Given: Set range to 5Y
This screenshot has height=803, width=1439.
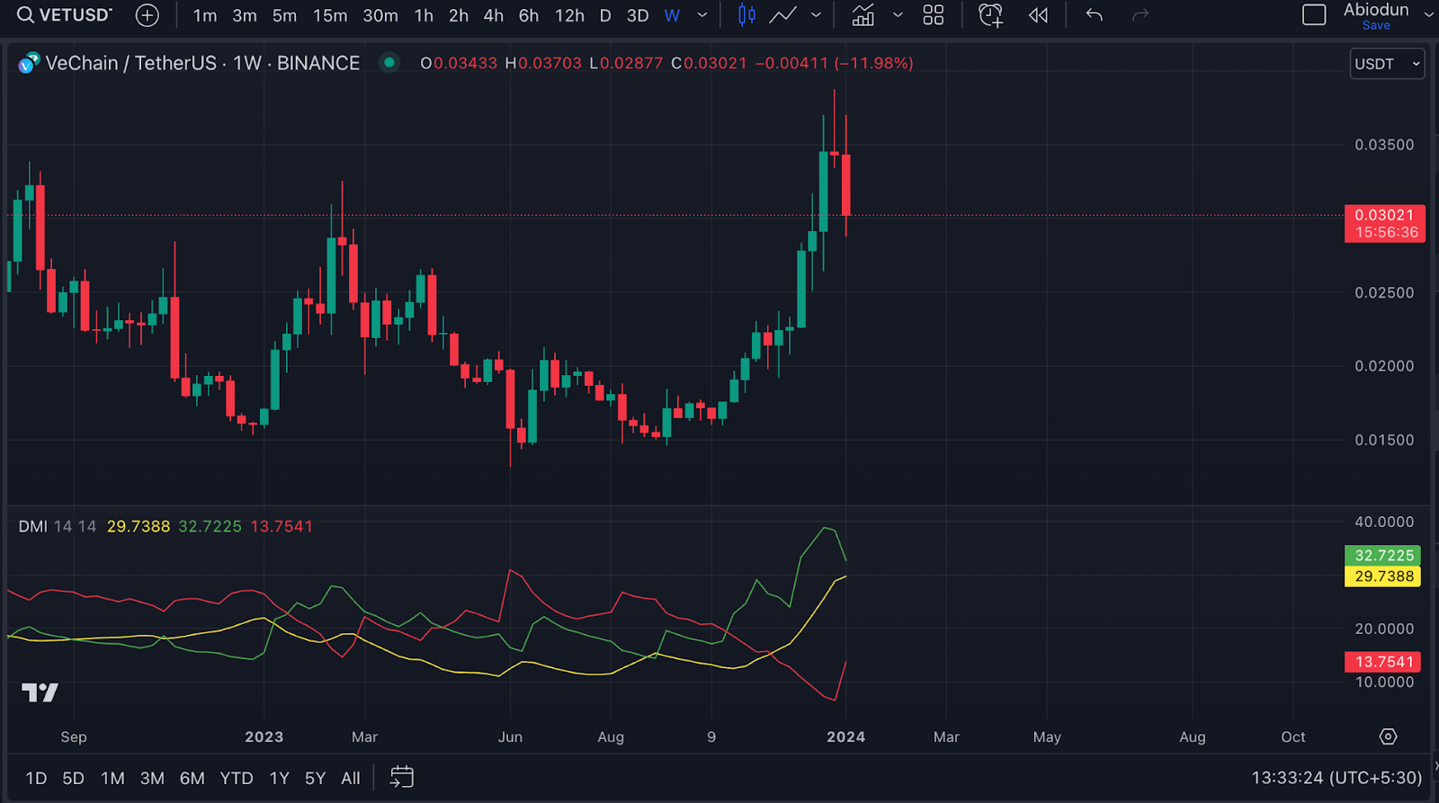Looking at the screenshot, I should [x=315, y=779].
